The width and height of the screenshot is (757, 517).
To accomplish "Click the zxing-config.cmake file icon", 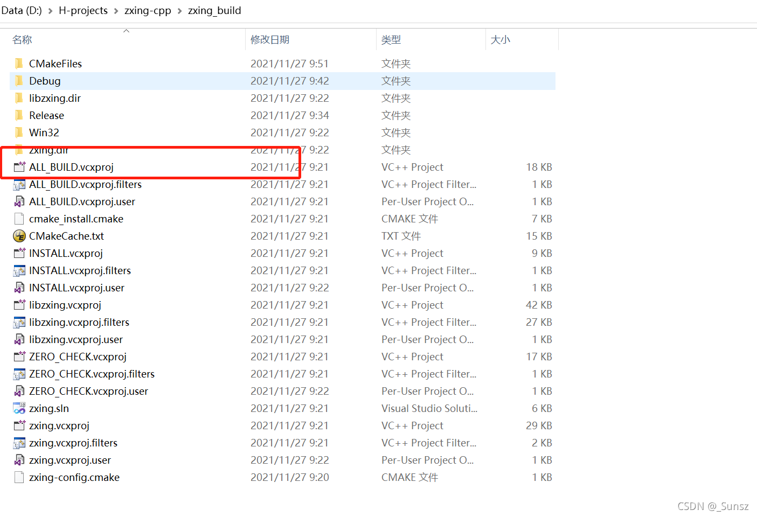I will click(x=19, y=477).
